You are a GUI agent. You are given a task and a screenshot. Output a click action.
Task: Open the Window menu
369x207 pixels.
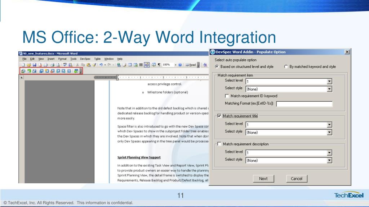[109, 59]
